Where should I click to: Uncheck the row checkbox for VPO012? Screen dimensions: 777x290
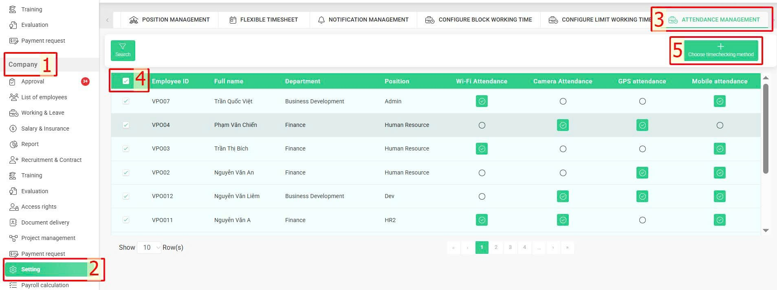(126, 196)
